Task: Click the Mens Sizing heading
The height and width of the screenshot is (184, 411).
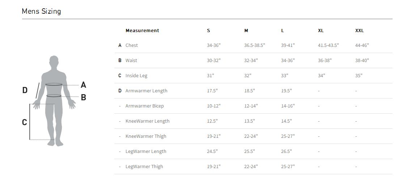Action: 41,11
